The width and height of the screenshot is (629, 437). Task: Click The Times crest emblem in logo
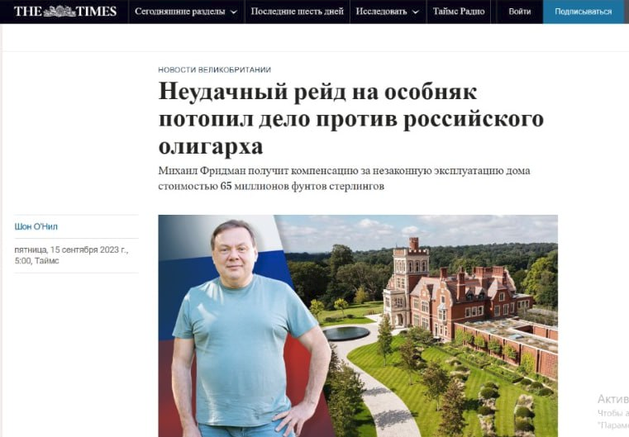pyautogui.click(x=60, y=12)
